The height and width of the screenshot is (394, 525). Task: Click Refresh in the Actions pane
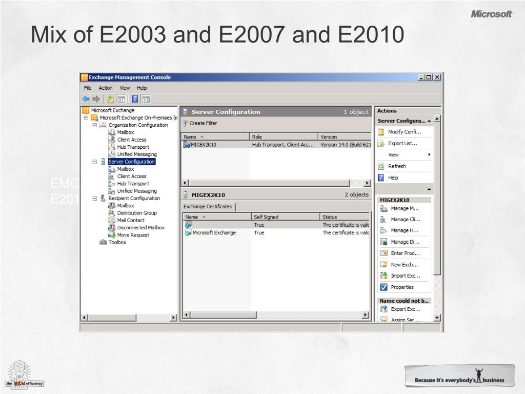coord(397,166)
